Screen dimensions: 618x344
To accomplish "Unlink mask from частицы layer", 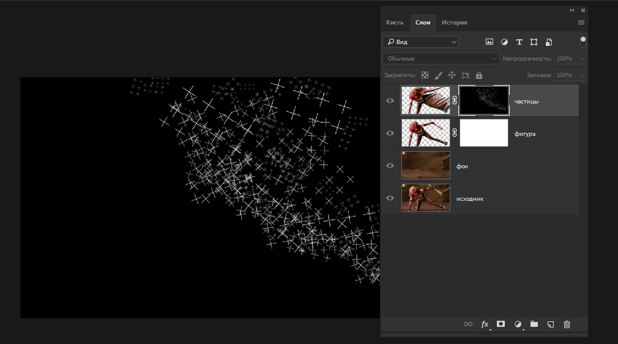I will coord(455,100).
